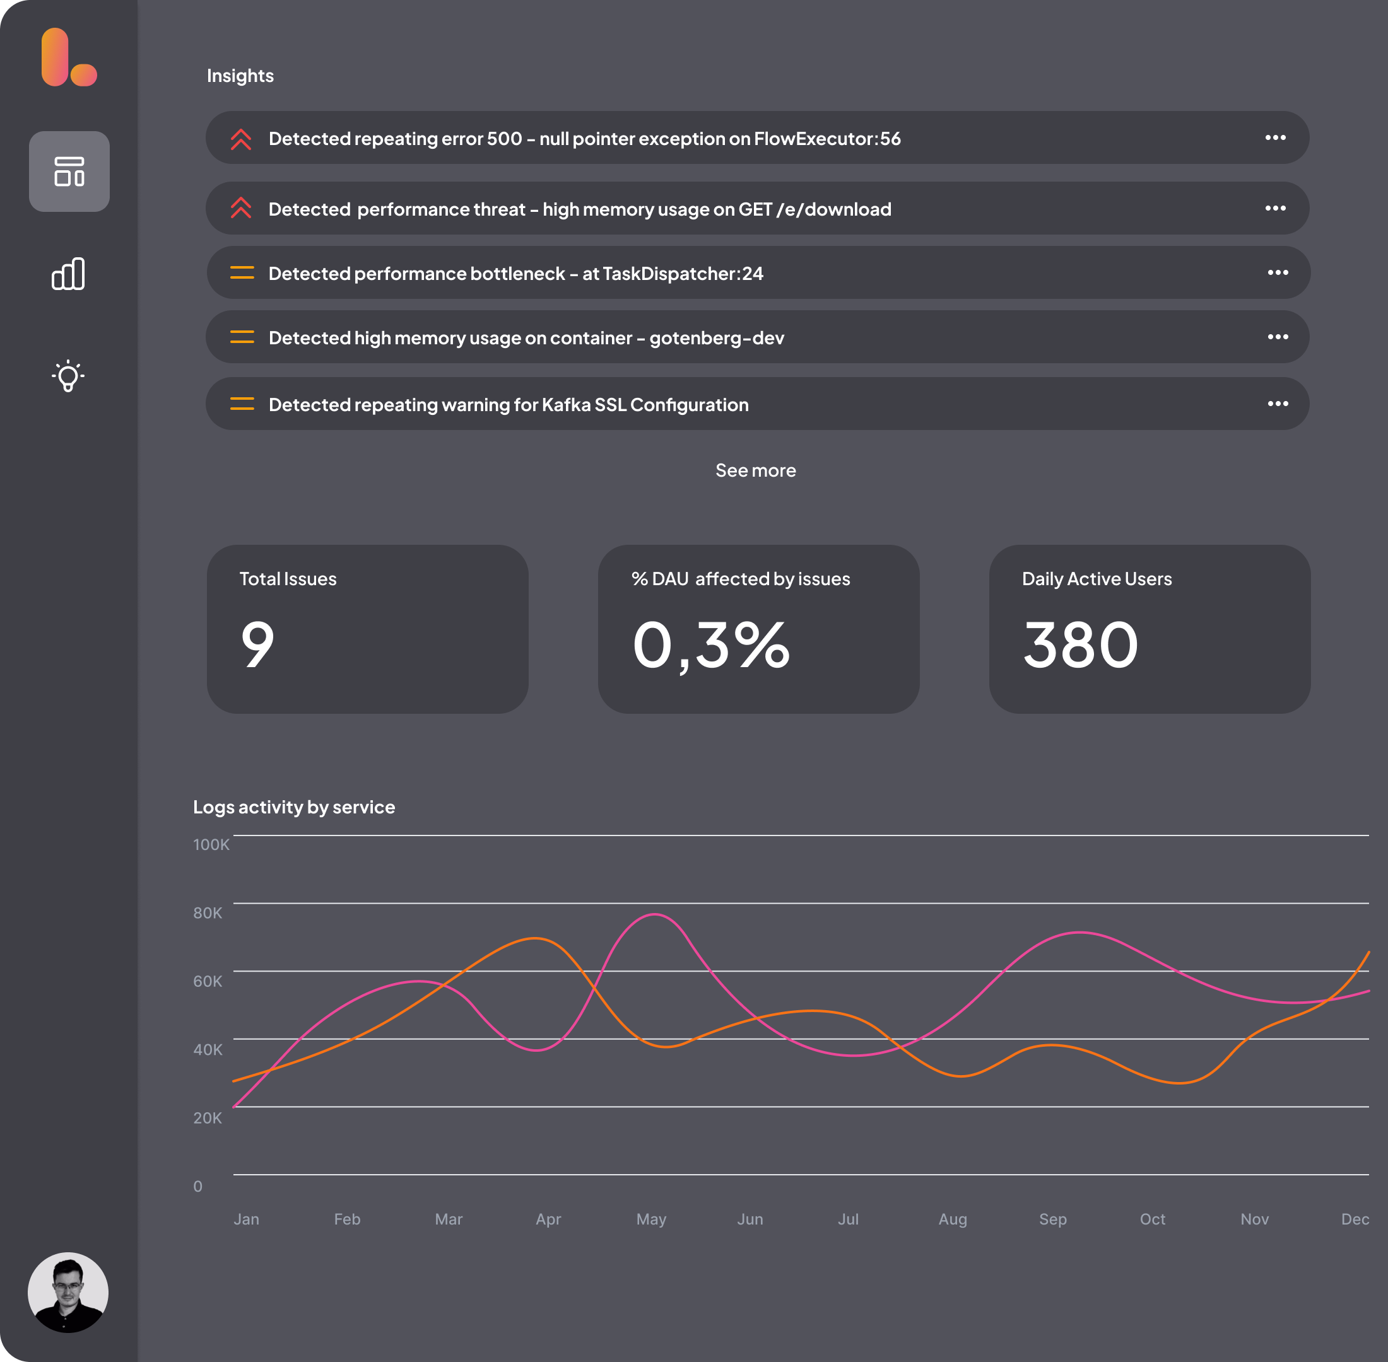The image size is (1388, 1362).
Task: Expand actions for high memory gotenberg-dev insight
Action: (1277, 337)
